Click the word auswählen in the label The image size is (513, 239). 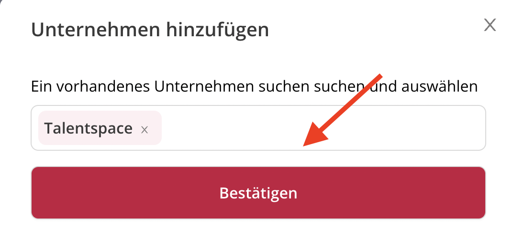tap(439, 86)
